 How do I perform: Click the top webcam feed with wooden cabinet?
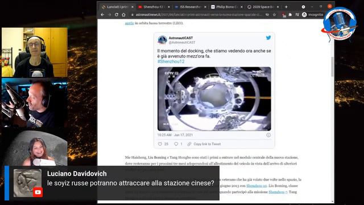pos(35,52)
